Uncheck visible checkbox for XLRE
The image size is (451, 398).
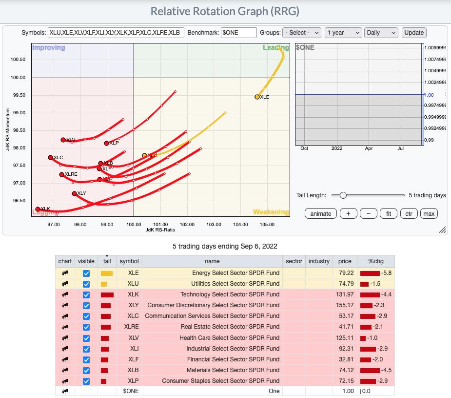(86, 327)
